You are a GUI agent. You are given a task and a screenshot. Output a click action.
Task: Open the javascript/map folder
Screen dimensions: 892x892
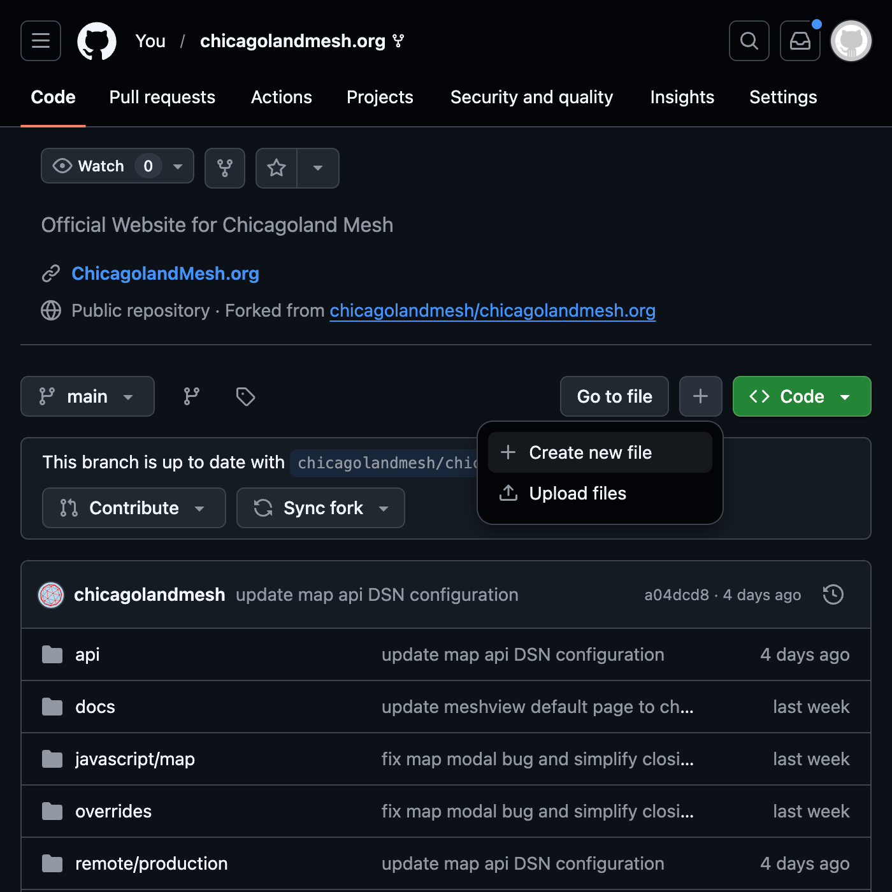tap(135, 759)
